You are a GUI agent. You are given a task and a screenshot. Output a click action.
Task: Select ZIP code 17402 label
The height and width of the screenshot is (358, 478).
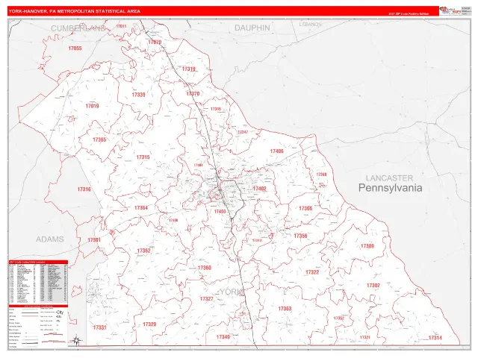(x=260, y=189)
